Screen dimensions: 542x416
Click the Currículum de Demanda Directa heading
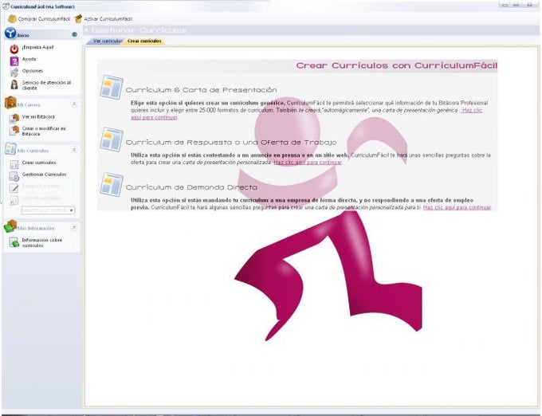point(191,187)
